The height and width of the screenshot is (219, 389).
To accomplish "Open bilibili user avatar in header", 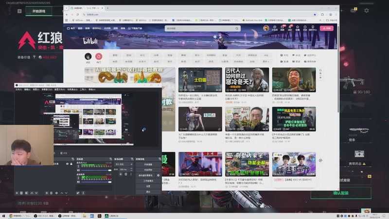I will [266, 28].
